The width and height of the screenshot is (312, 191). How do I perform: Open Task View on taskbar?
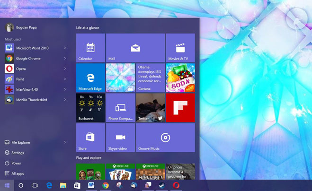click(x=35, y=185)
